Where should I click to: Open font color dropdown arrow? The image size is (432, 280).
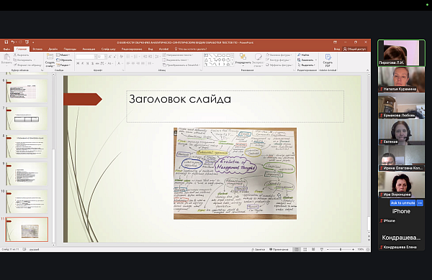tap(122, 63)
